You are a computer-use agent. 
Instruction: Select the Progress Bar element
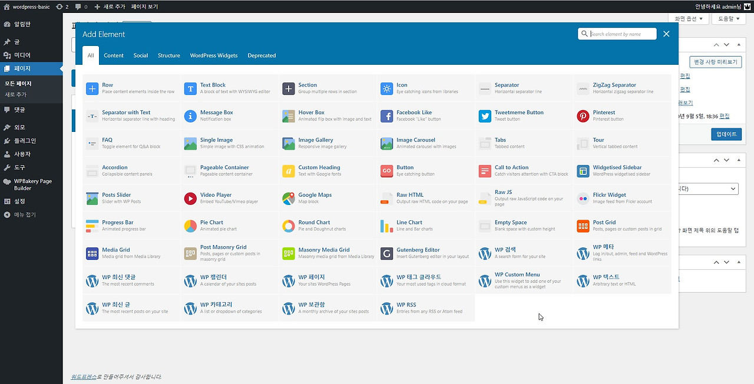point(131,226)
